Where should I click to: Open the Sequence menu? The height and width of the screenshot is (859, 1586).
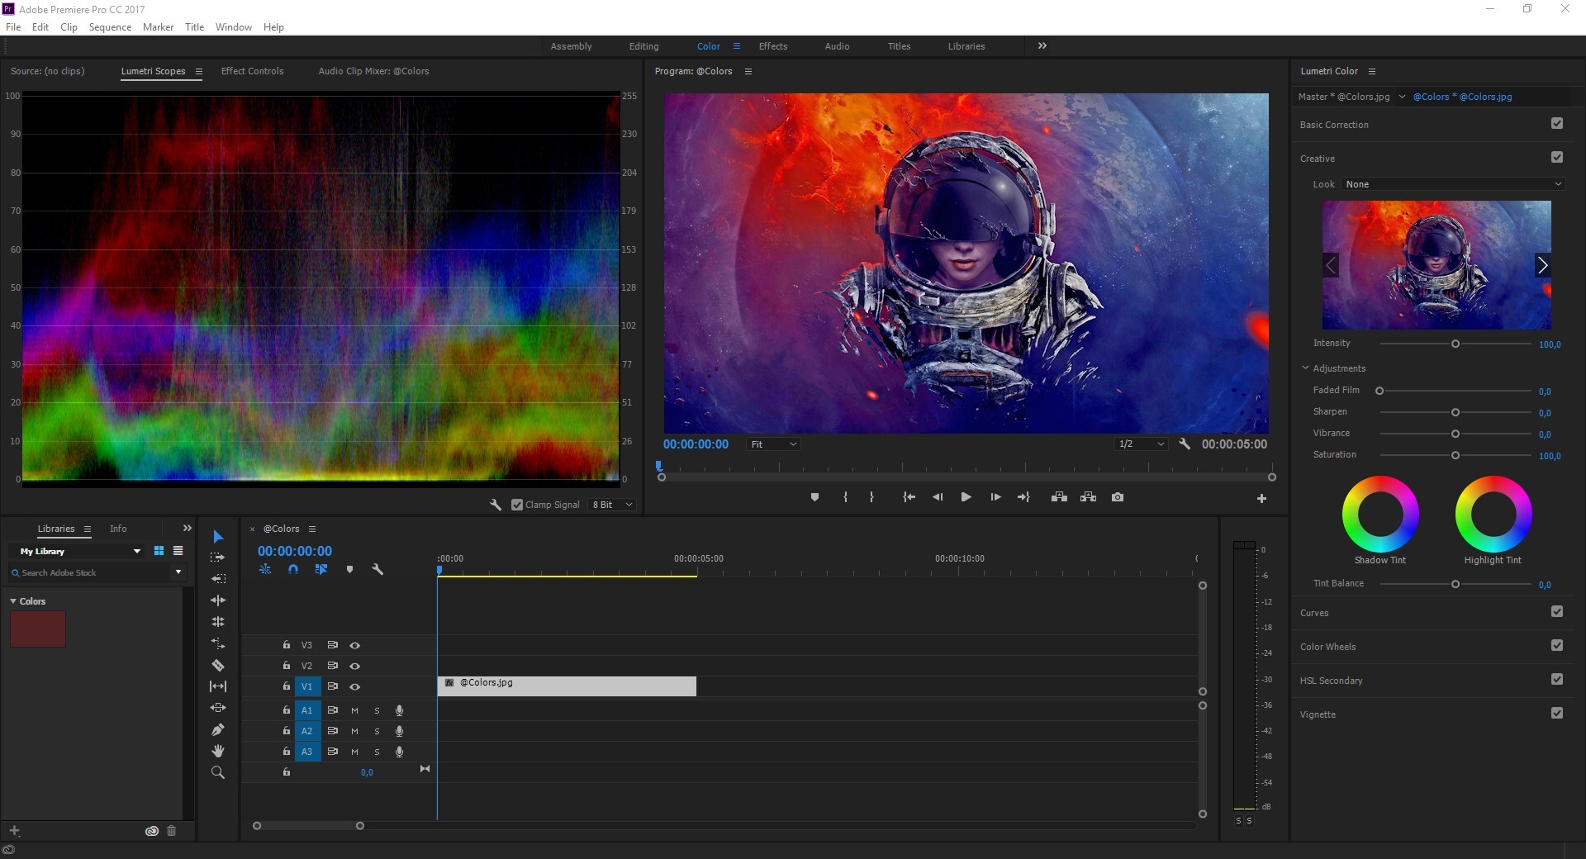coord(110,26)
